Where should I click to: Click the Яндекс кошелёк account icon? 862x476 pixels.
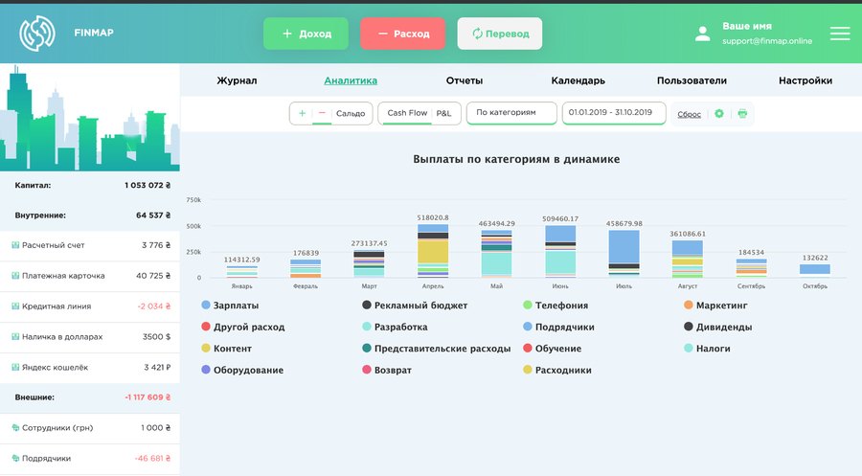(15, 367)
